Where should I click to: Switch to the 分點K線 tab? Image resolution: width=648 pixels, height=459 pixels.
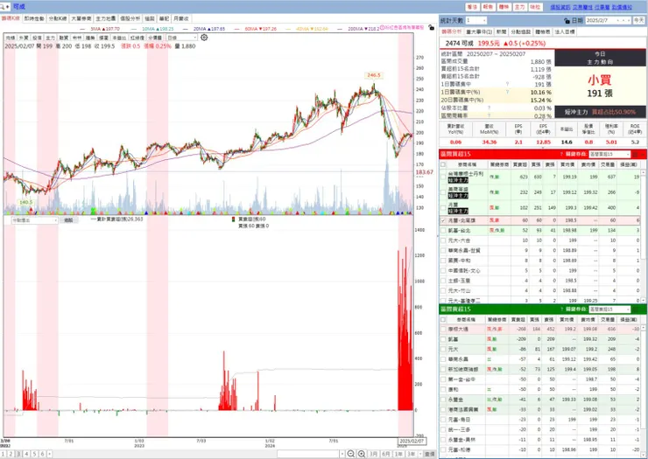(58, 18)
